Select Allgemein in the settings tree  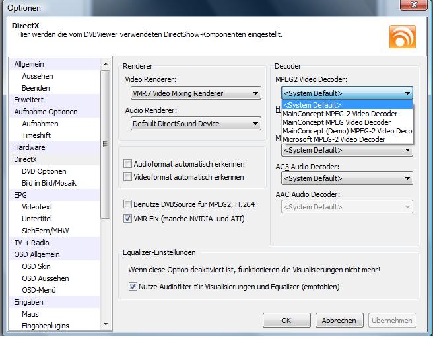(29, 64)
